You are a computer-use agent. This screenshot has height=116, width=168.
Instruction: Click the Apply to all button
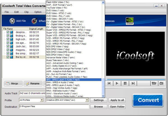[117, 100]
